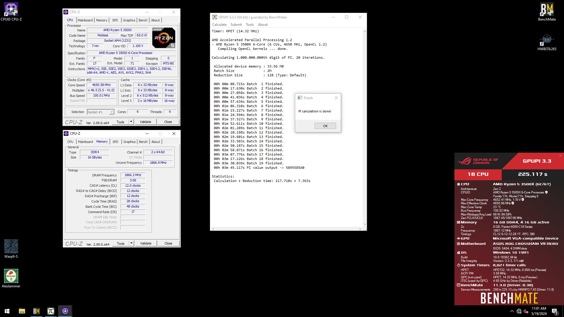Switch to Mainboard tab in upper CPU-Z
This screenshot has width=564, height=317.
[85, 20]
